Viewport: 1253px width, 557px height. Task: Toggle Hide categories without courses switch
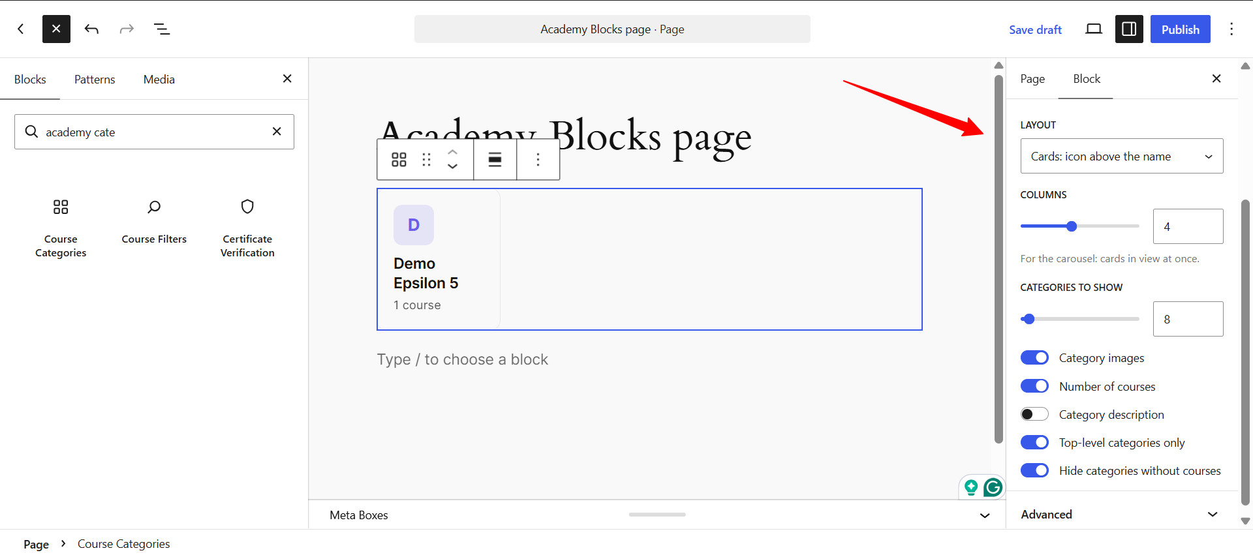coord(1034,470)
